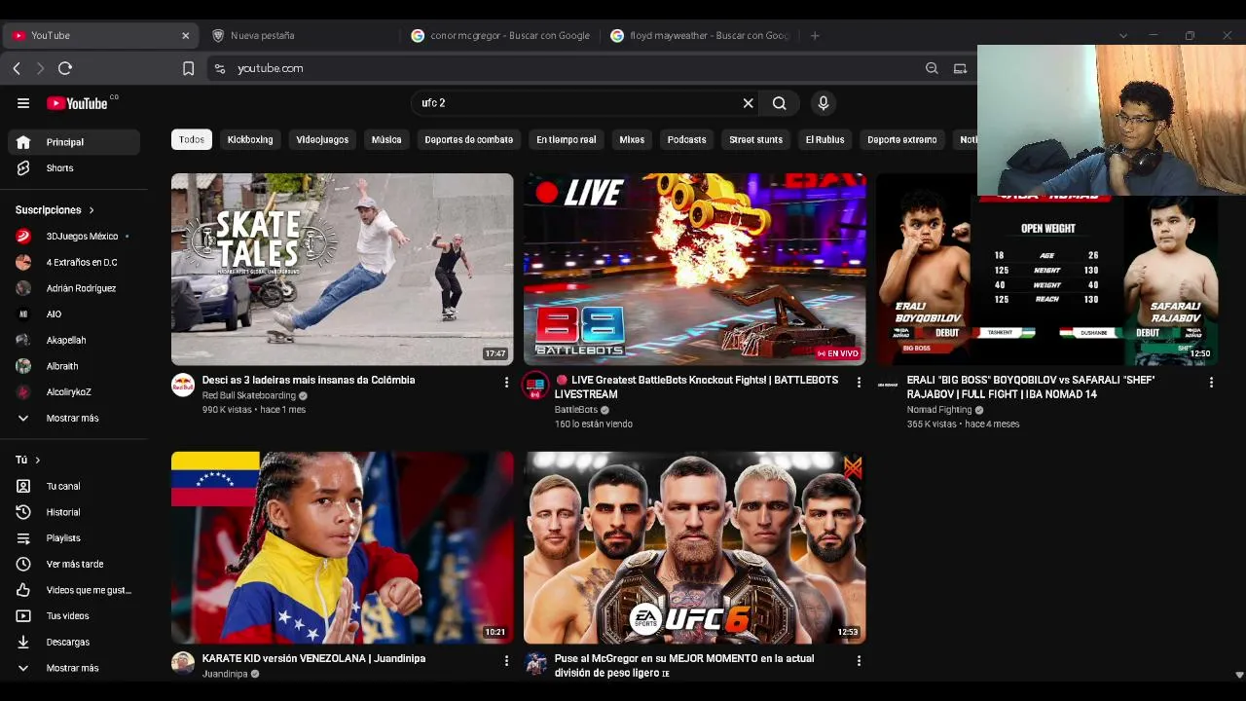1246x701 pixels.
Task: Open Tu canal in the sidebar
Action: click(x=74, y=486)
